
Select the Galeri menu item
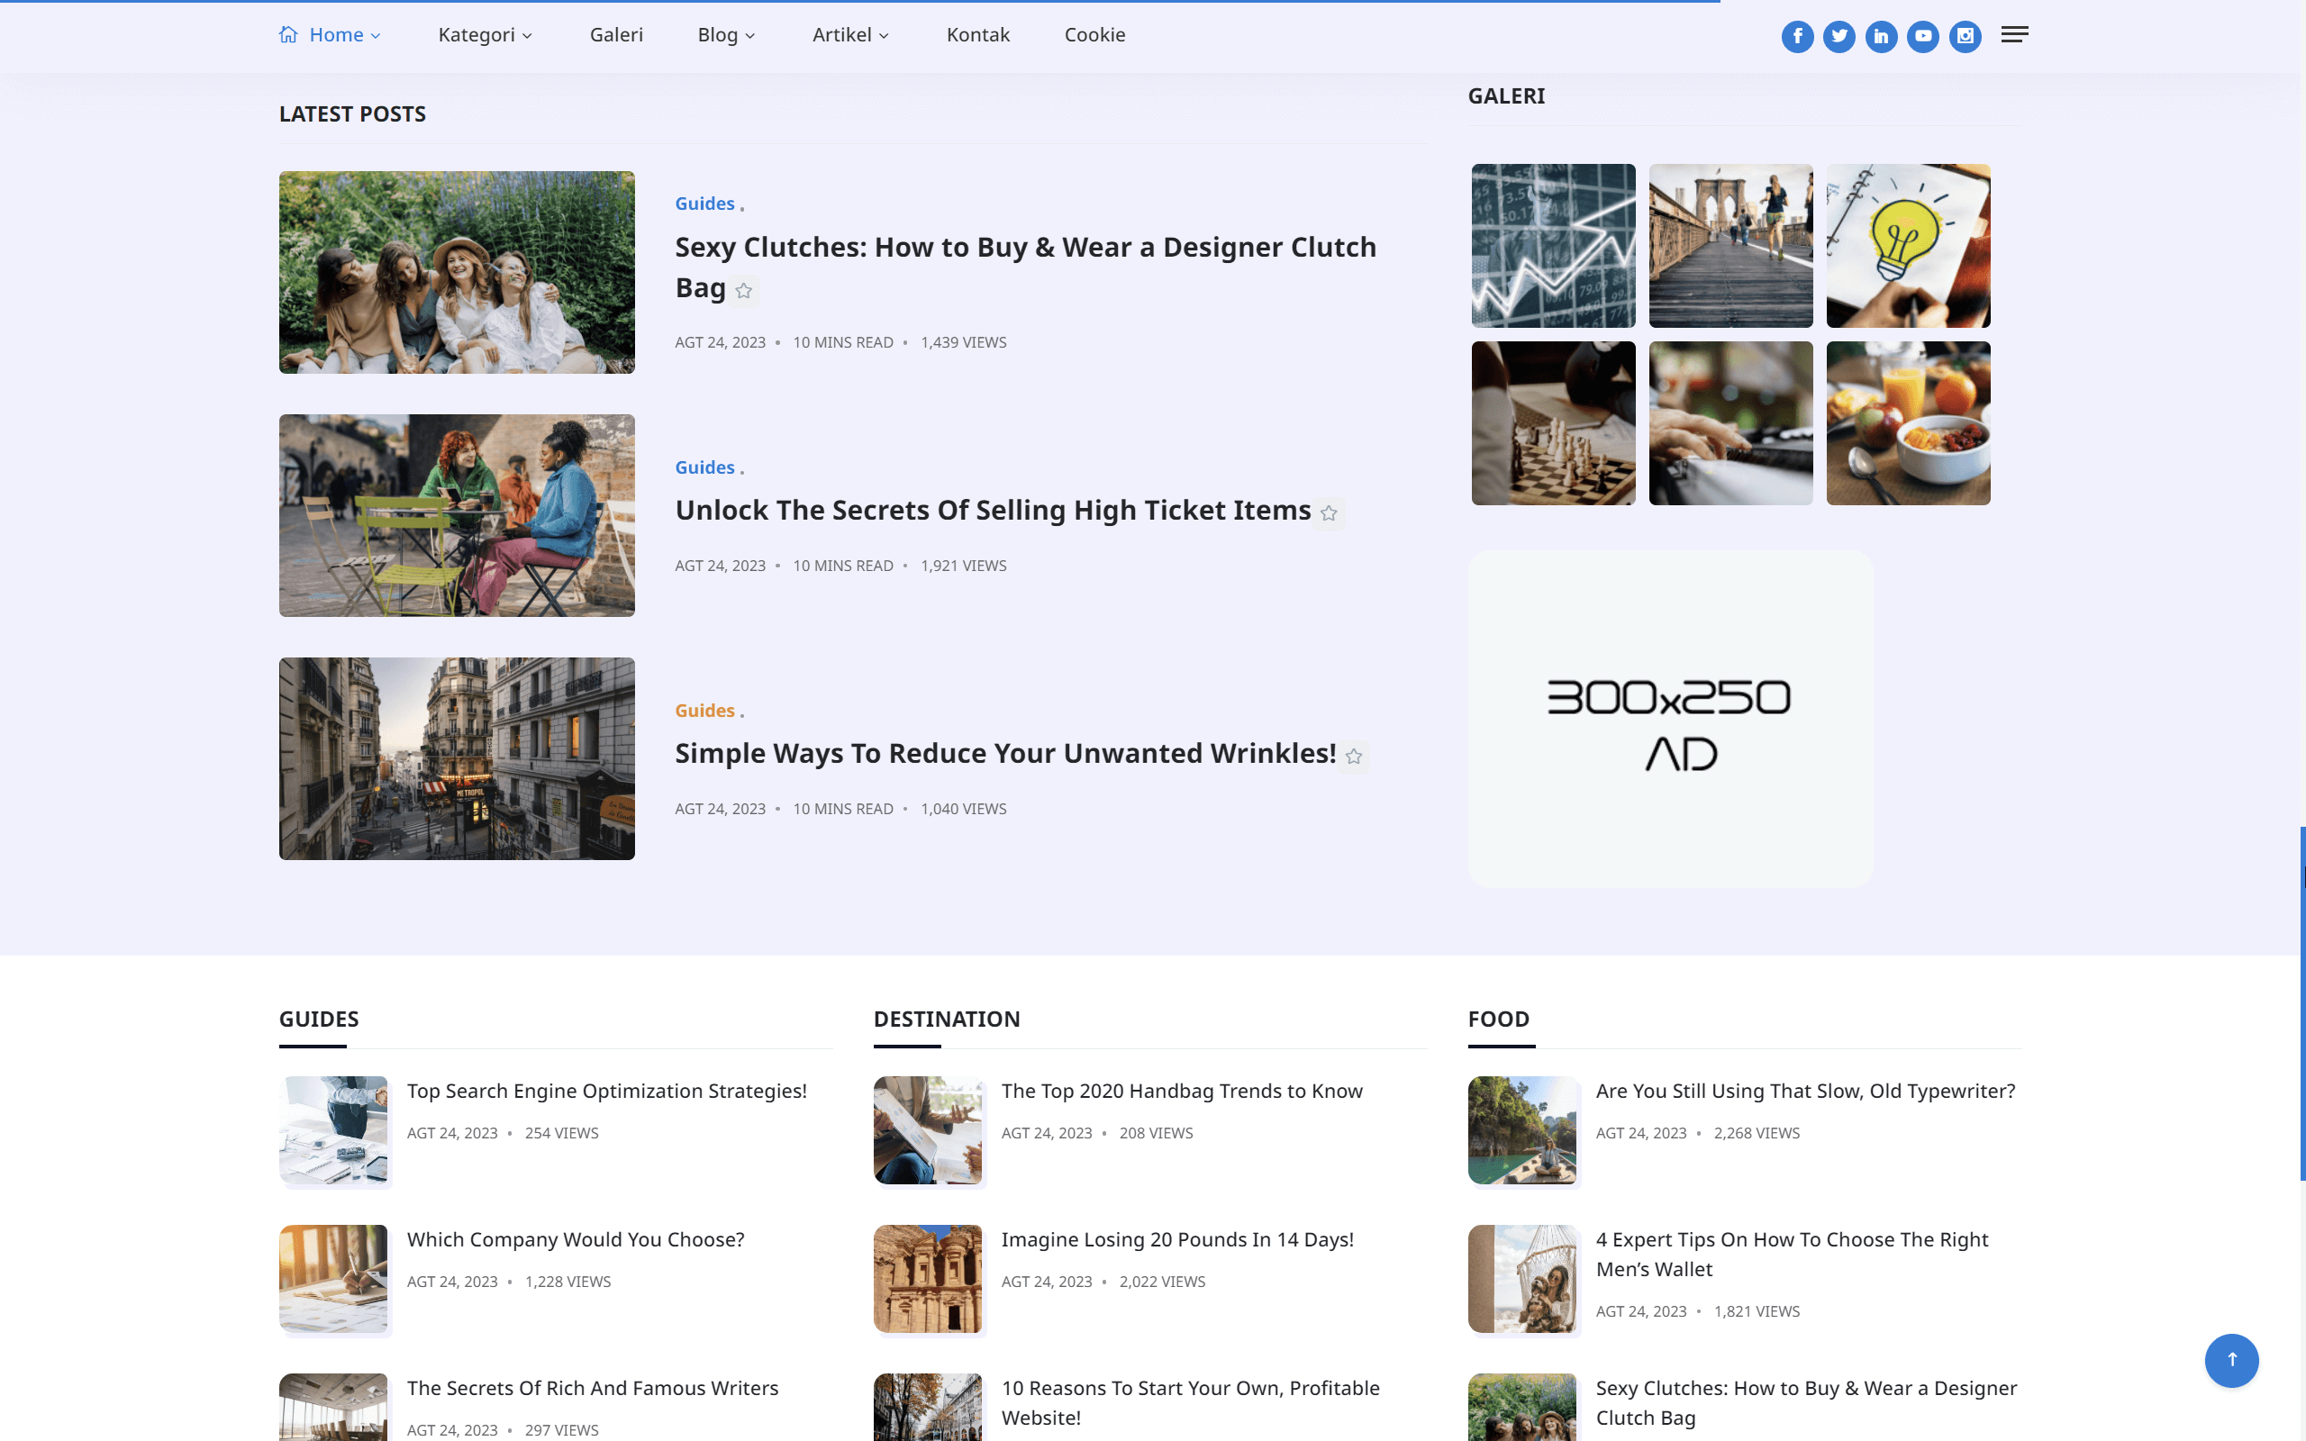(616, 34)
